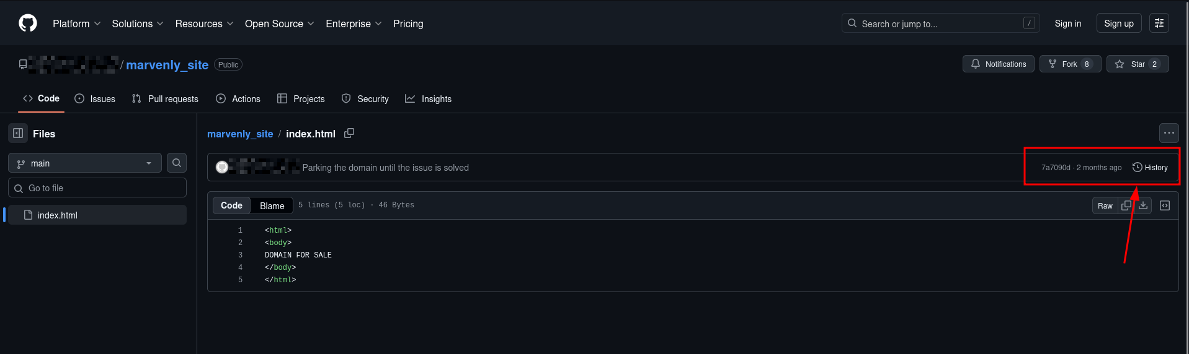Open the file History link

coord(1150,168)
